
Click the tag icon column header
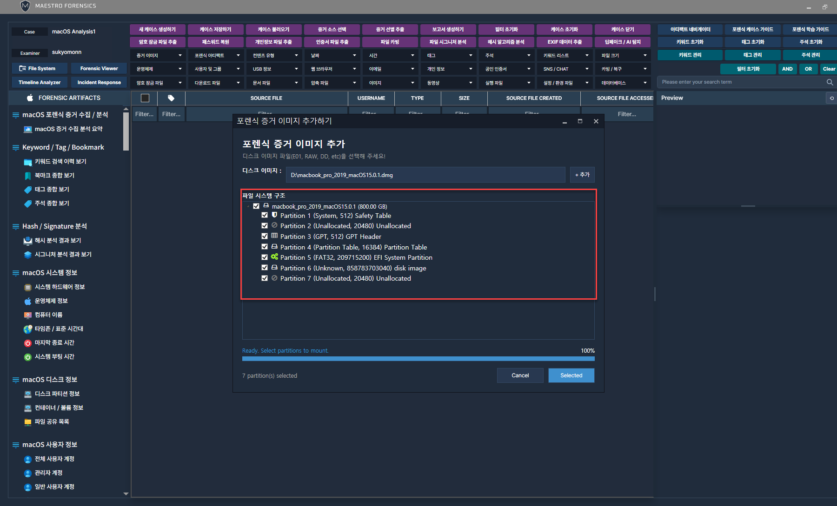(x=171, y=98)
